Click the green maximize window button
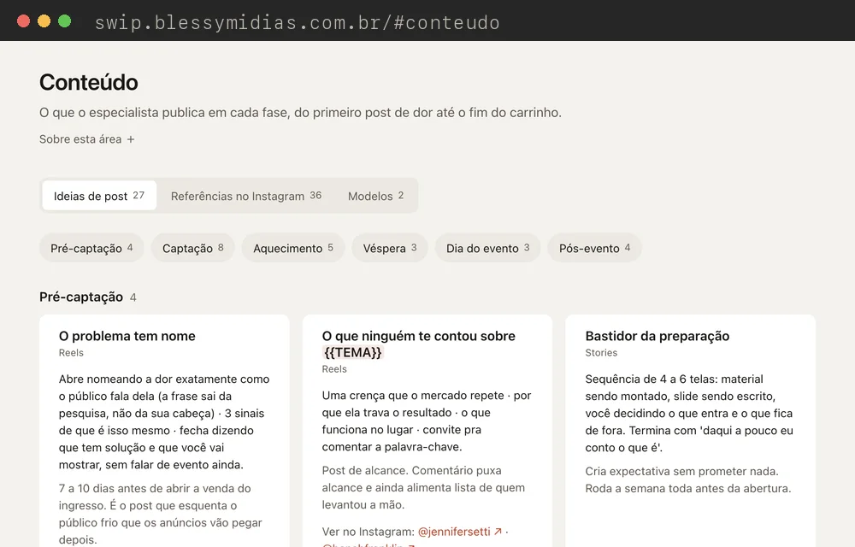The width and height of the screenshot is (855, 547). pos(64,21)
